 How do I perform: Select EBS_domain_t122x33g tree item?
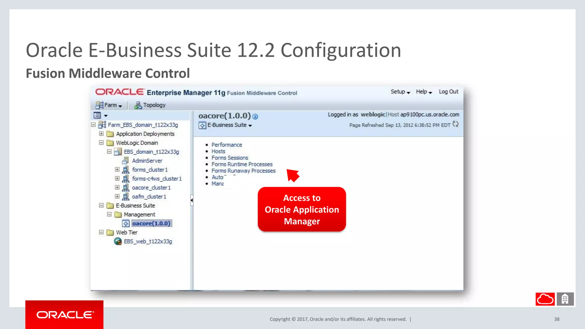pos(151,152)
